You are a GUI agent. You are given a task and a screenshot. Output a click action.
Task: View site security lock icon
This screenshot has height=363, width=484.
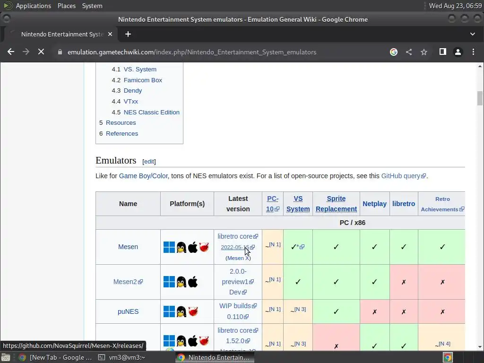point(60,52)
